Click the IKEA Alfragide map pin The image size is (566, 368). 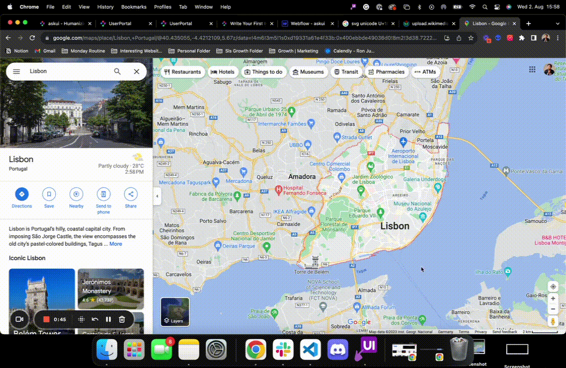tap(312, 211)
